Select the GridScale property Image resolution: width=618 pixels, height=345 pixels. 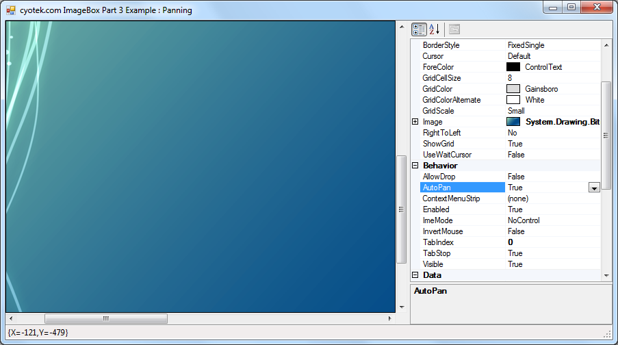point(438,111)
